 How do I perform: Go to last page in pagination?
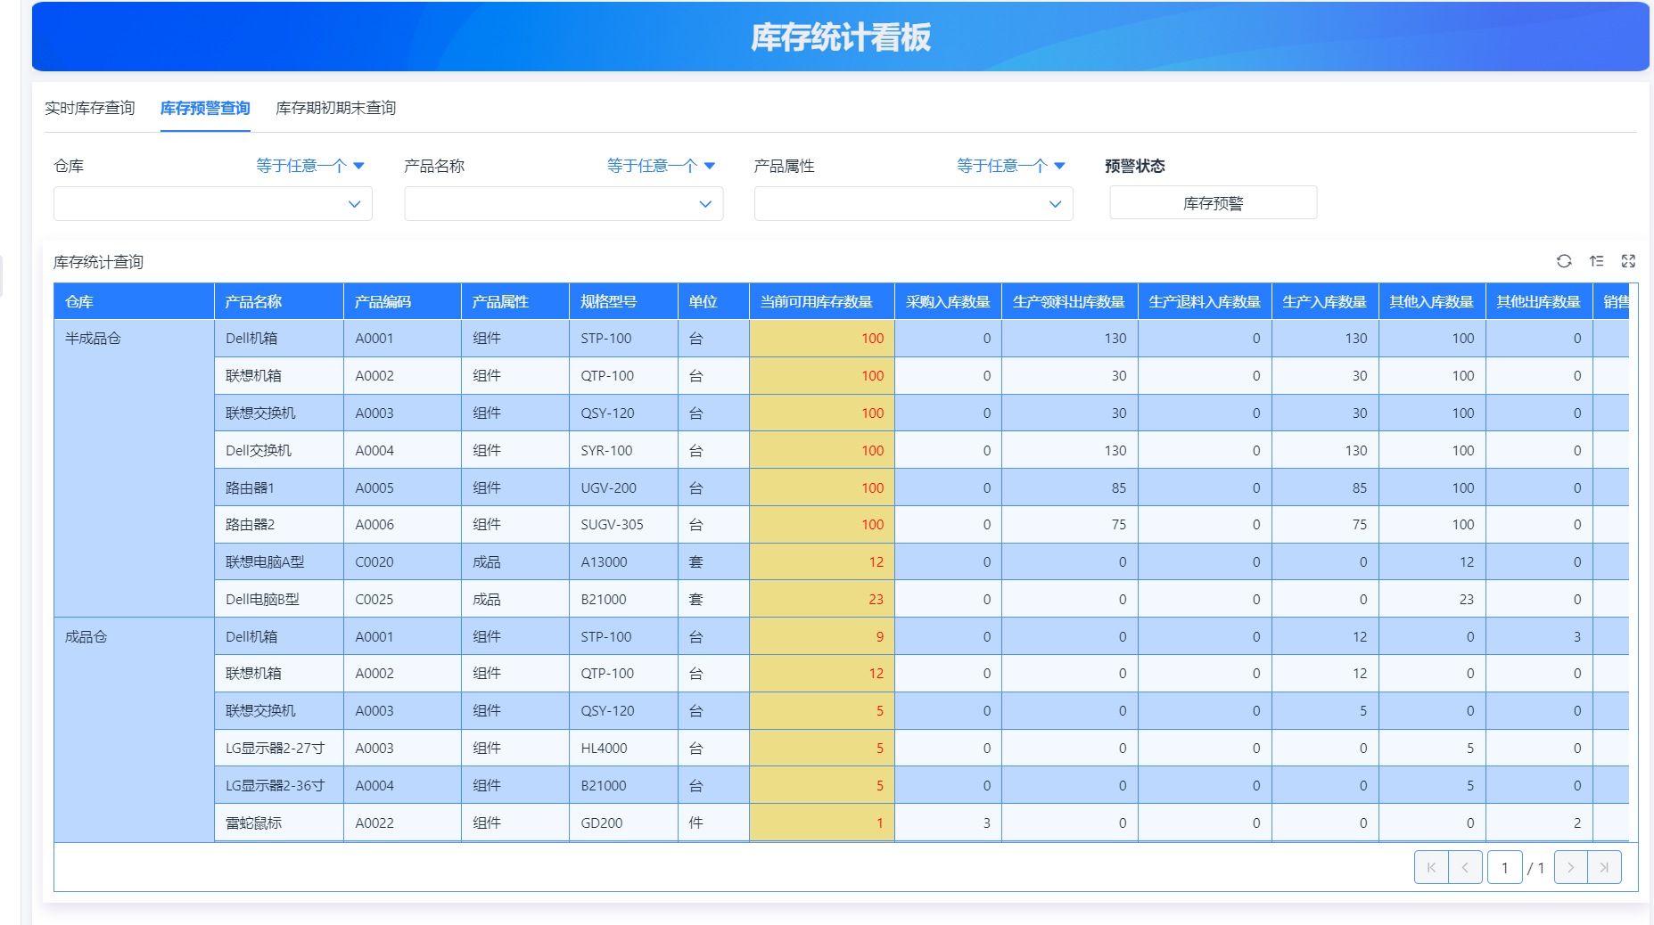(1604, 867)
